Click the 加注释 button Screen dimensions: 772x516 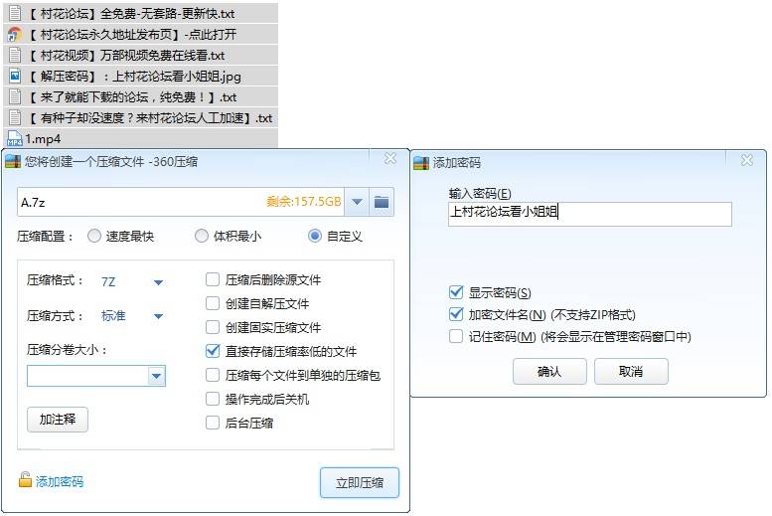[x=58, y=420]
